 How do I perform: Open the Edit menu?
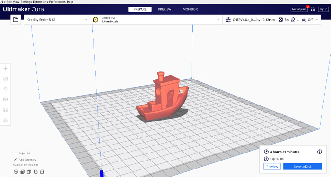pyautogui.click(x=9, y=2)
